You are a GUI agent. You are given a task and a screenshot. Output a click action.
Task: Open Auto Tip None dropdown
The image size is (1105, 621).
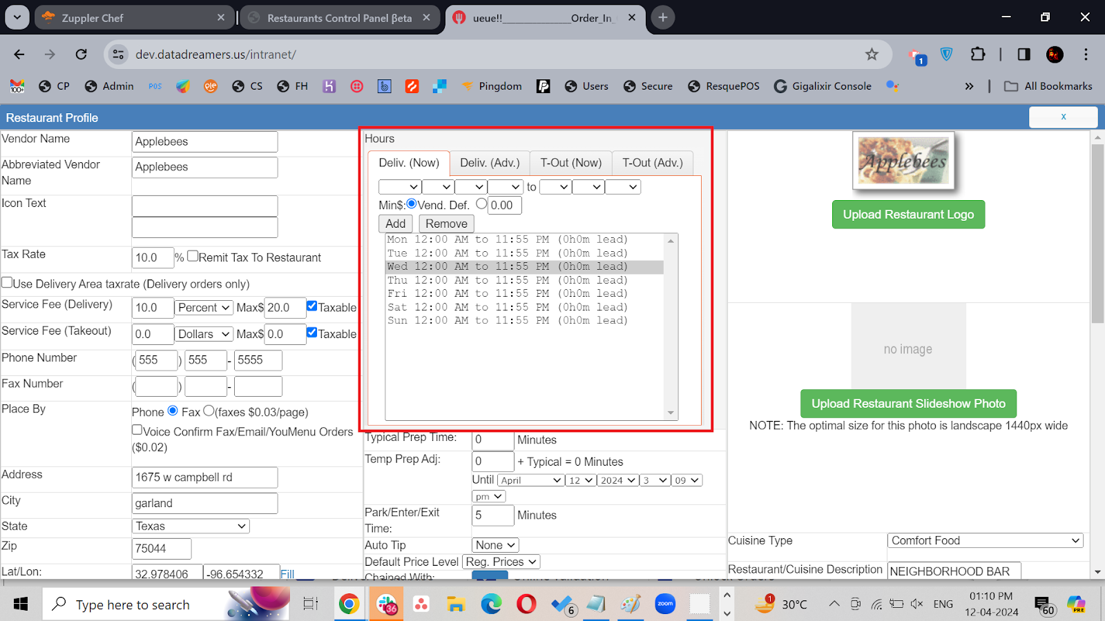click(495, 545)
